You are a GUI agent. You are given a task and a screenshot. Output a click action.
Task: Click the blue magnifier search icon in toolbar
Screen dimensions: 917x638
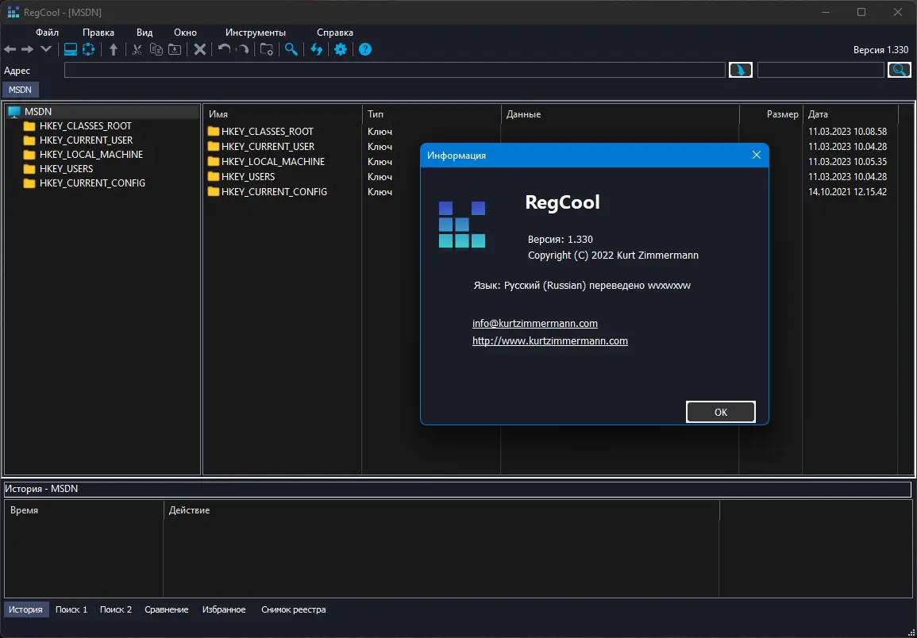coord(291,49)
